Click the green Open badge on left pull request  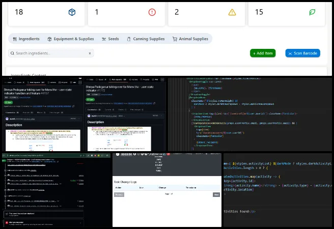click(8, 102)
